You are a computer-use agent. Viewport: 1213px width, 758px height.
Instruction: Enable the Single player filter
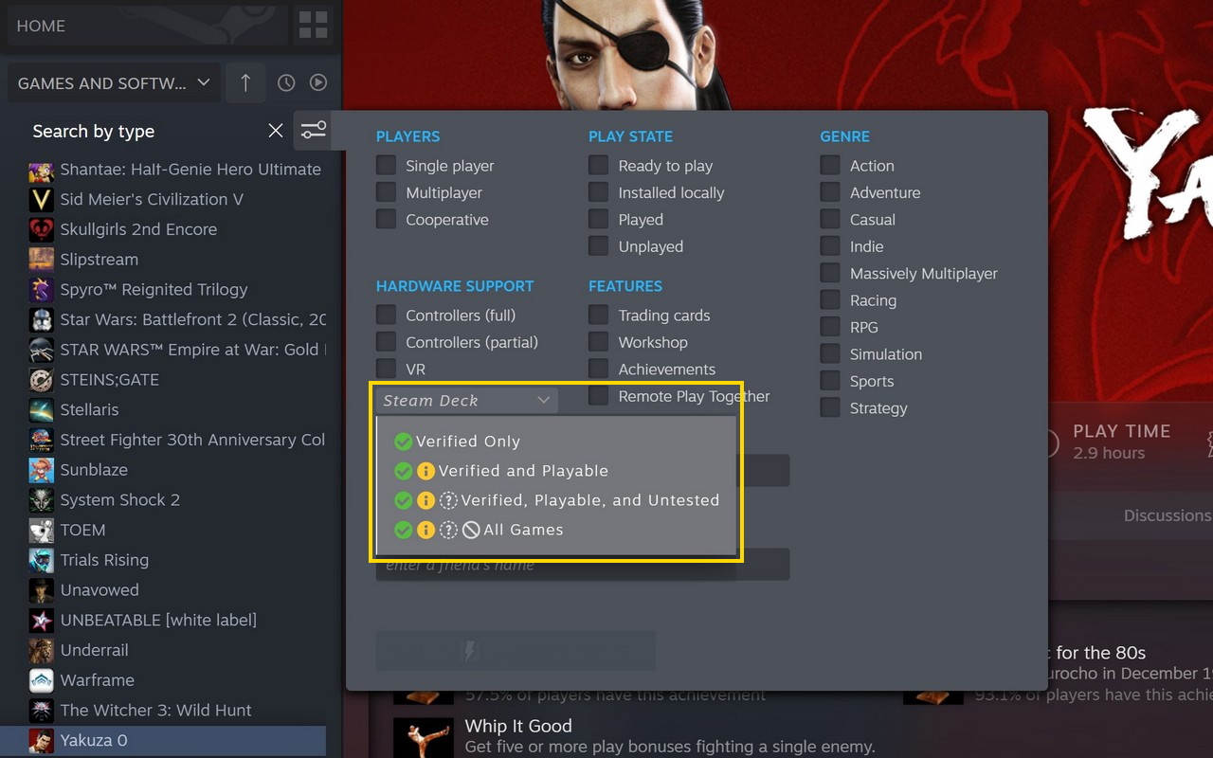click(x=386, y=165)
